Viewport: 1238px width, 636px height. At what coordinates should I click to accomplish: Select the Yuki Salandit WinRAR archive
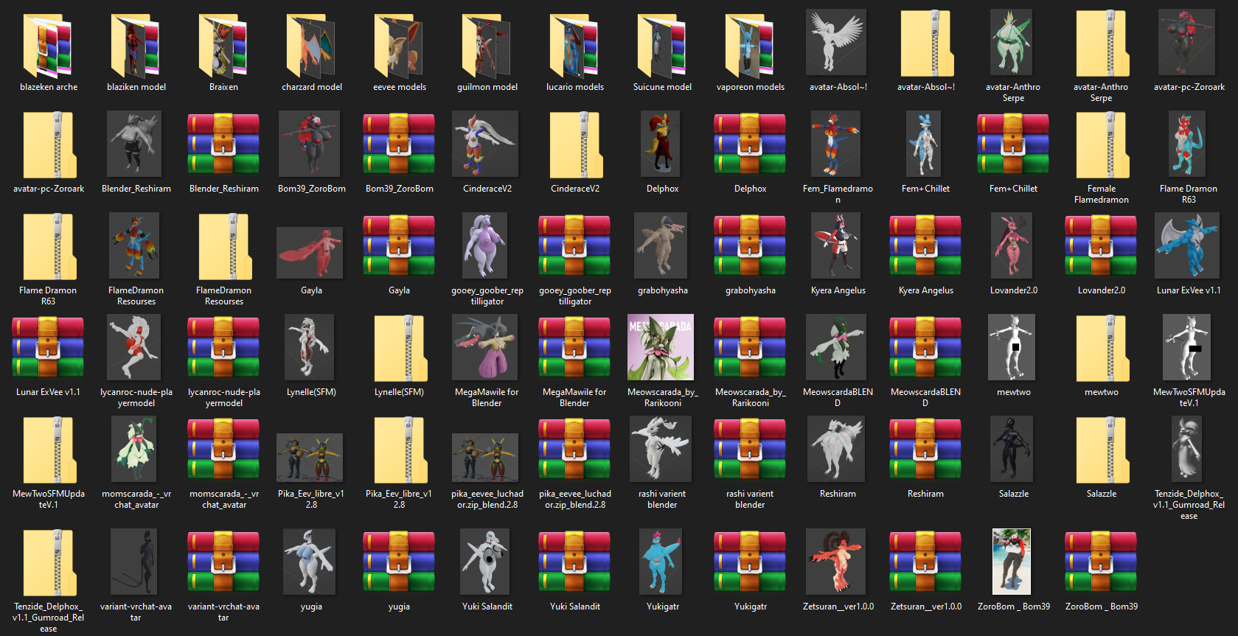[574, 562]
